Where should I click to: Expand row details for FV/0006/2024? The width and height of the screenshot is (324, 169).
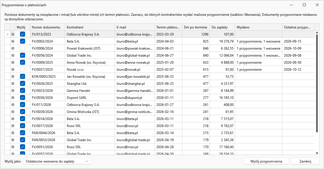(x=13, y=48)
